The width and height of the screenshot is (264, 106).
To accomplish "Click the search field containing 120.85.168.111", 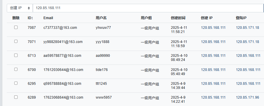I will [x=148, y=8].
